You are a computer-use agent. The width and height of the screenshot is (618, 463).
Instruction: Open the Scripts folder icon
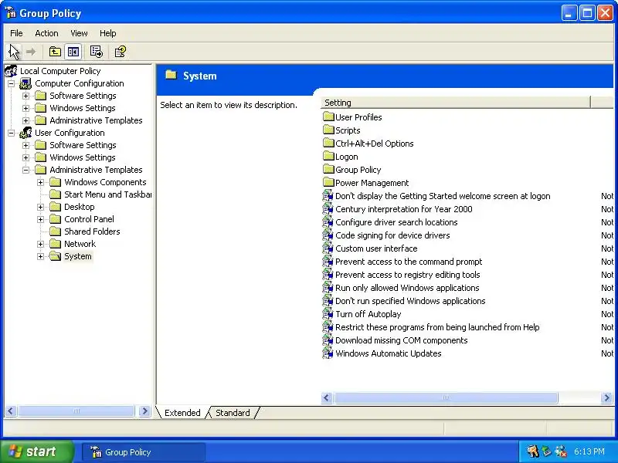tap(328, 130)
